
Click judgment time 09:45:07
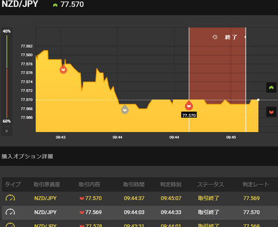[171, 198]
